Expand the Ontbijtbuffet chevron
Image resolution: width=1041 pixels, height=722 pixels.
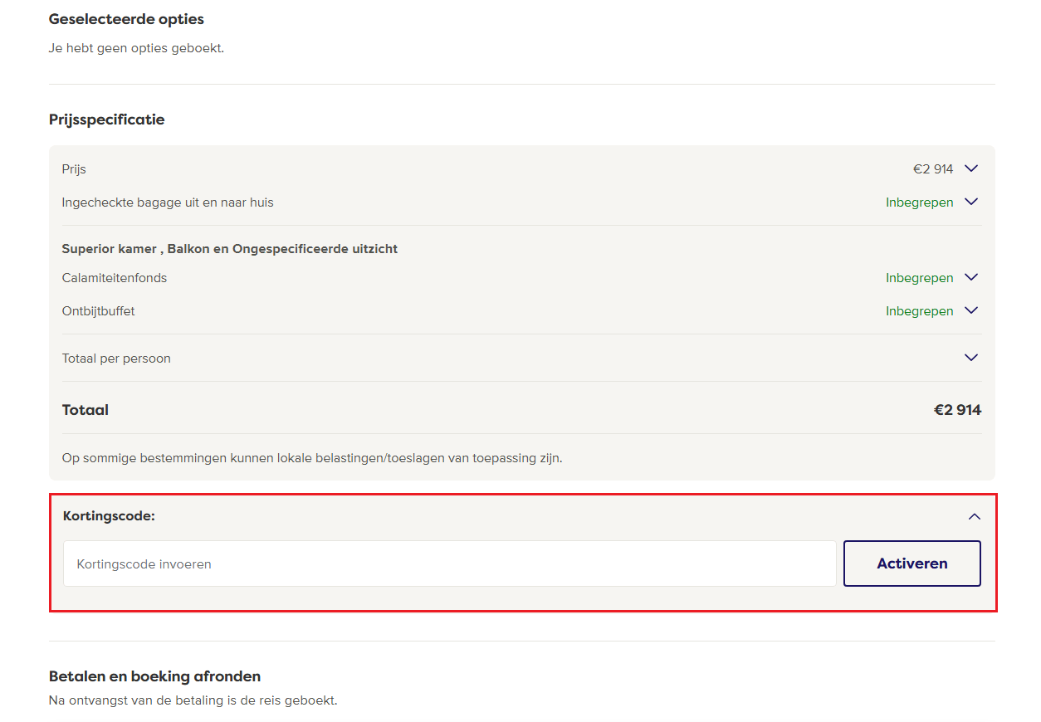click(971, 310)
